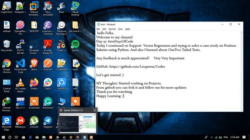Viewport: 250px width, 140px height.
Task: Select the SHAREit desktop icon
Action: point(62,84)
